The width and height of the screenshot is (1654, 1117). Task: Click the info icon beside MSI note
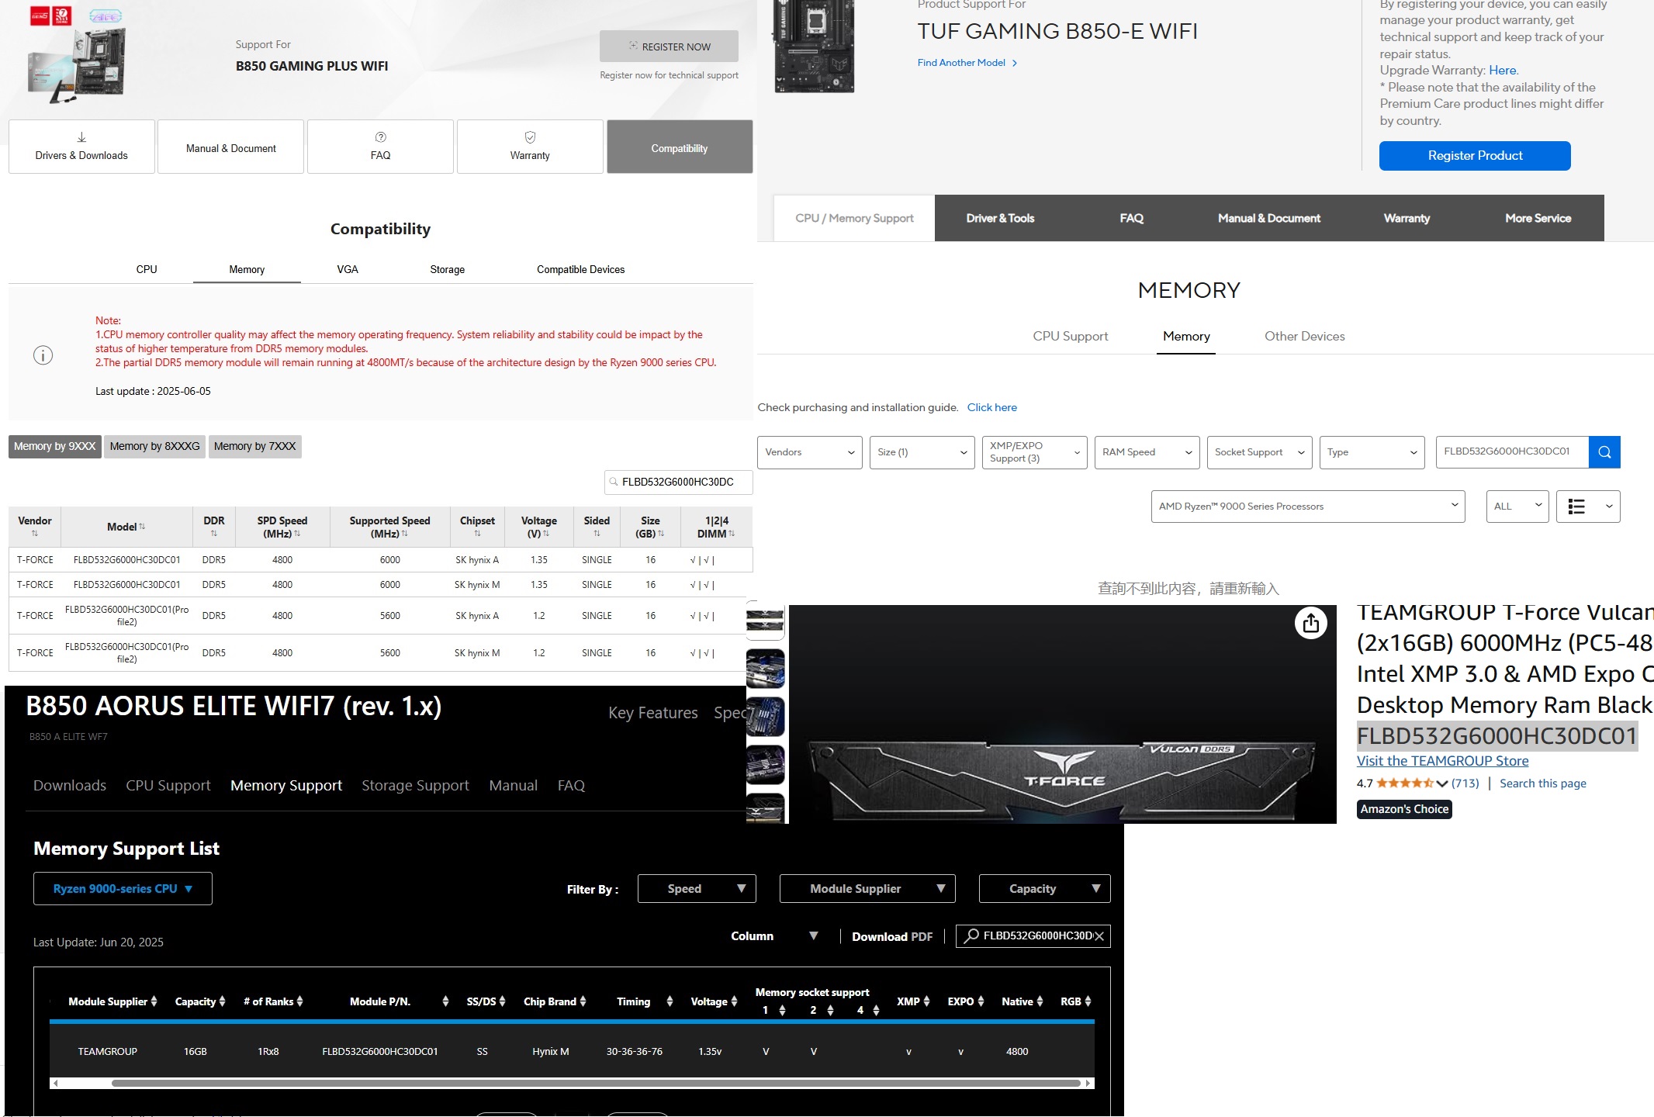coord(43,355)
